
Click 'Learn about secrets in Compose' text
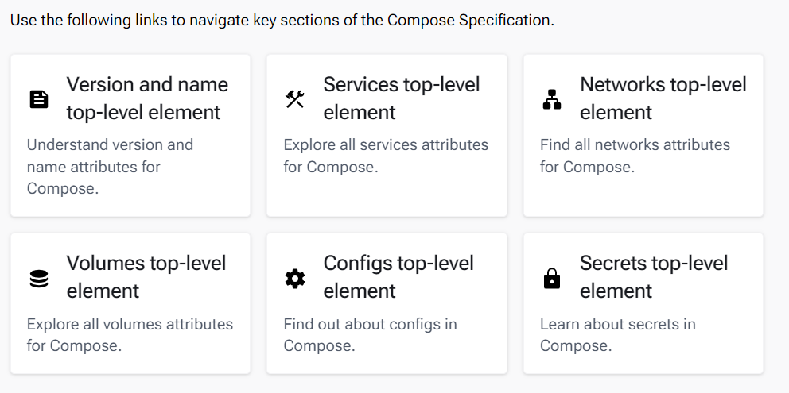(x=617, y=334)
